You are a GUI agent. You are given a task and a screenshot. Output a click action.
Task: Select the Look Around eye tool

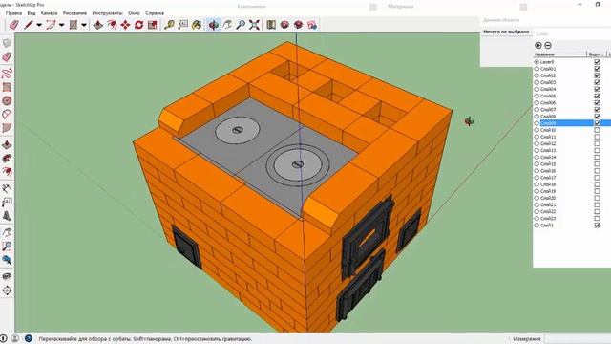point(7,276)
